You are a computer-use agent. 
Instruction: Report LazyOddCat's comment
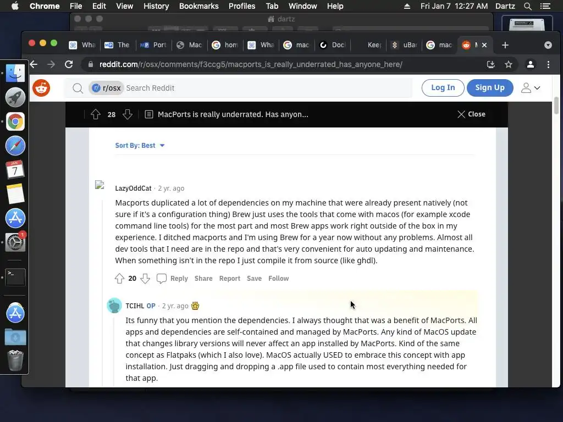(229, 279)
